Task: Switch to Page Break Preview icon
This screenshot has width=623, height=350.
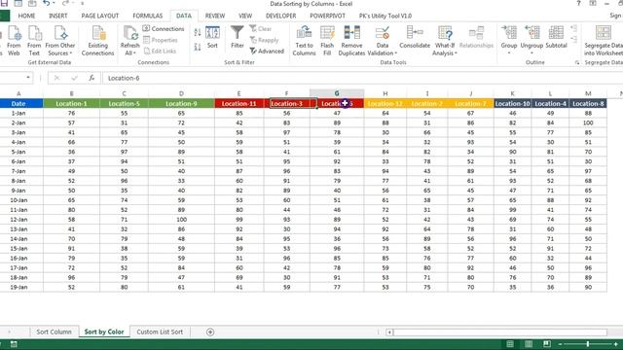Action: click(x=547, y=343)
